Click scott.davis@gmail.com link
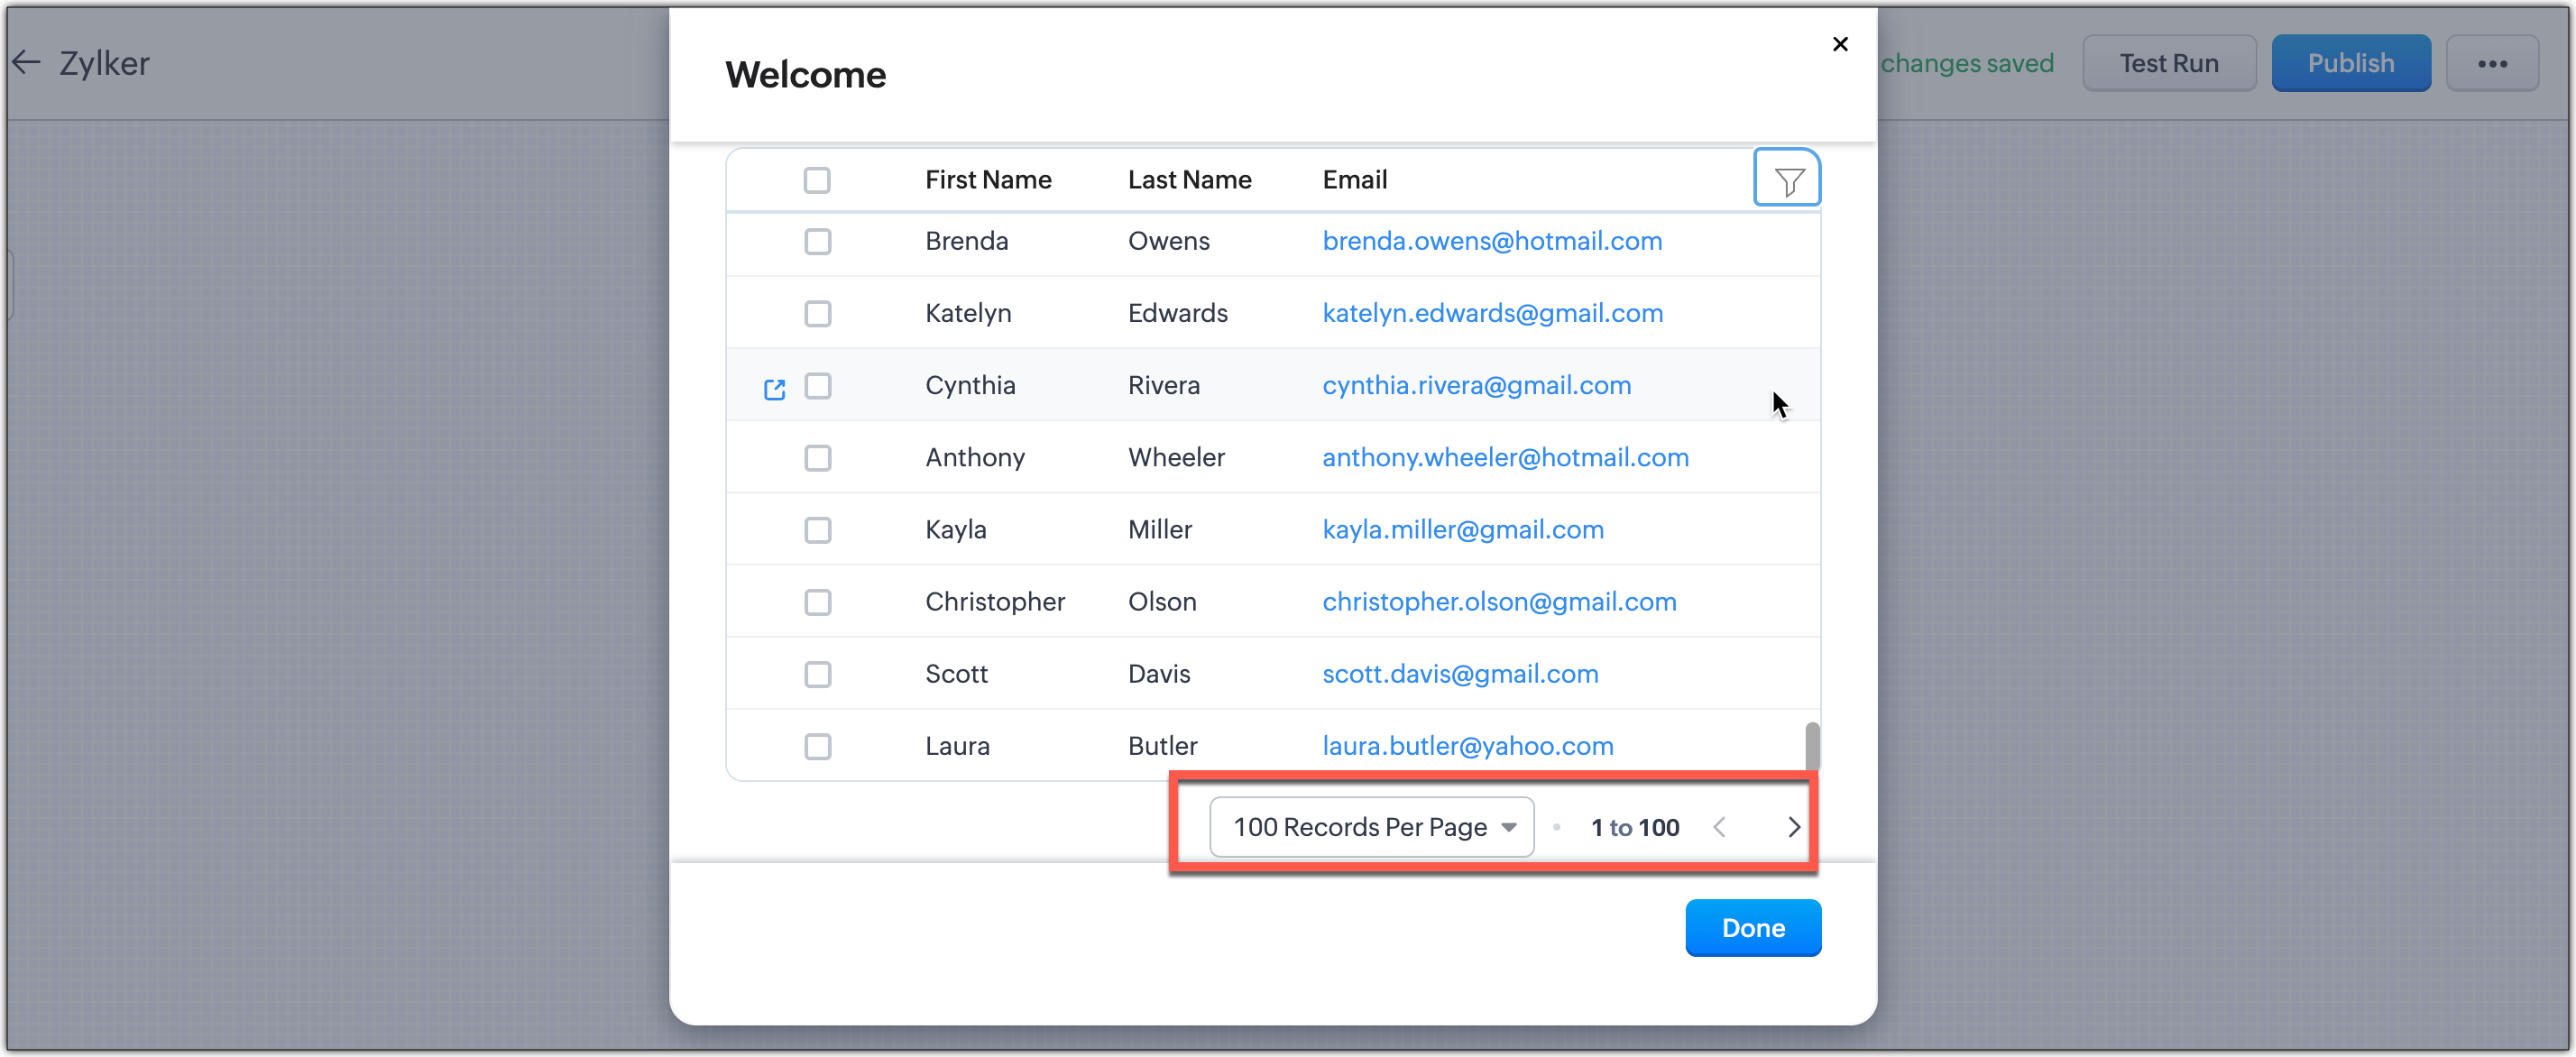Screen dimensions: 2576x1057 1459,674
